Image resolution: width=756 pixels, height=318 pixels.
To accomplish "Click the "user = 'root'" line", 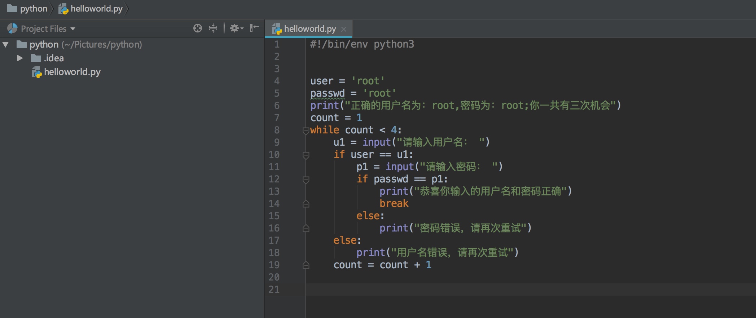I will (347, 81).
